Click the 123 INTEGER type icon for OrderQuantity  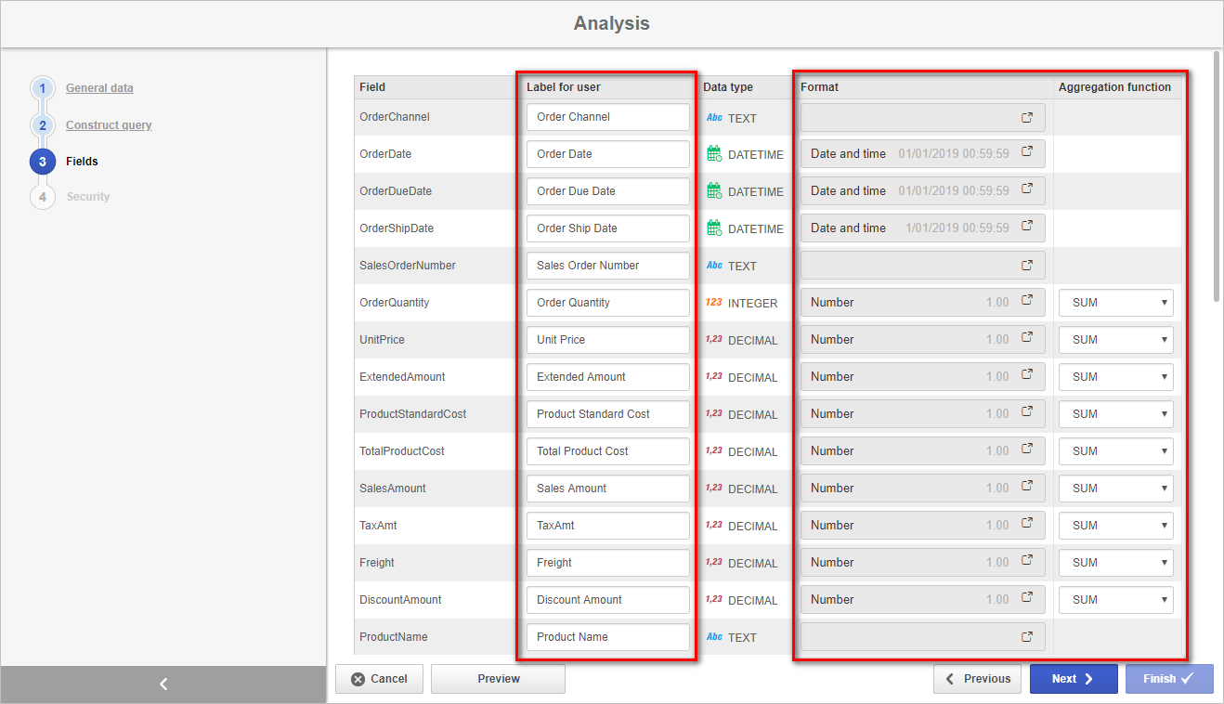(714, 303)
